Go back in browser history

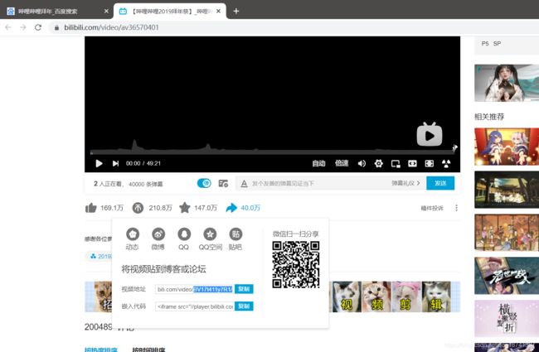click(x=8, y=27)
